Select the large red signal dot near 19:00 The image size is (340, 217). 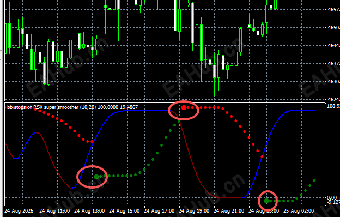click(x=184, y=107)
